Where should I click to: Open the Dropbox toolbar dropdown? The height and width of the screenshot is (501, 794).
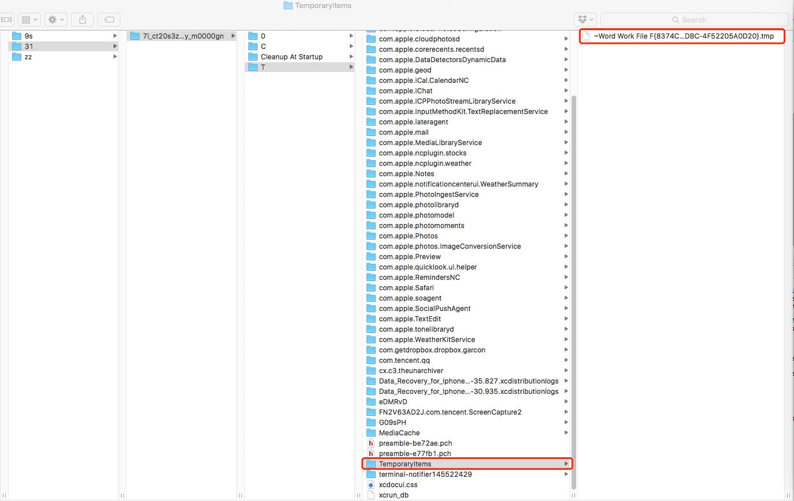coord(585,20)
